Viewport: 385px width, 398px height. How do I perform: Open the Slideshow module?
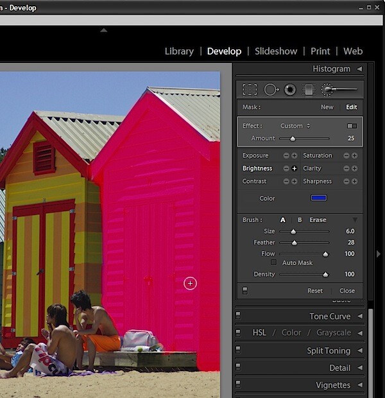coord(276,51)
